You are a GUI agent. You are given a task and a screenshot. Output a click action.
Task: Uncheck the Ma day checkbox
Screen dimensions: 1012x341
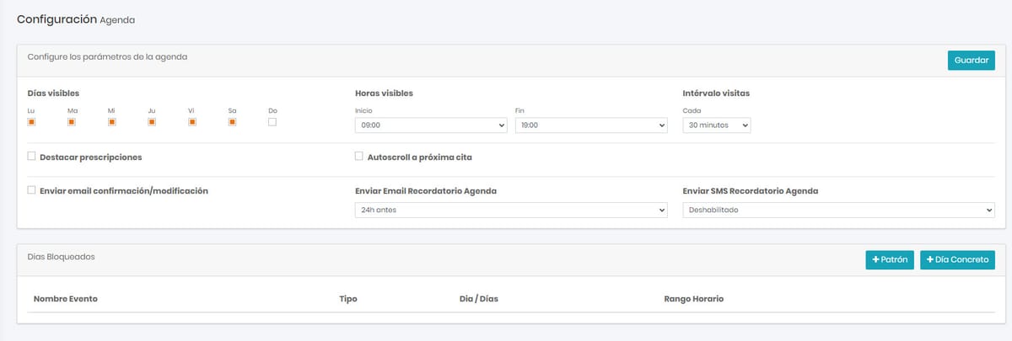coord(72,122)
